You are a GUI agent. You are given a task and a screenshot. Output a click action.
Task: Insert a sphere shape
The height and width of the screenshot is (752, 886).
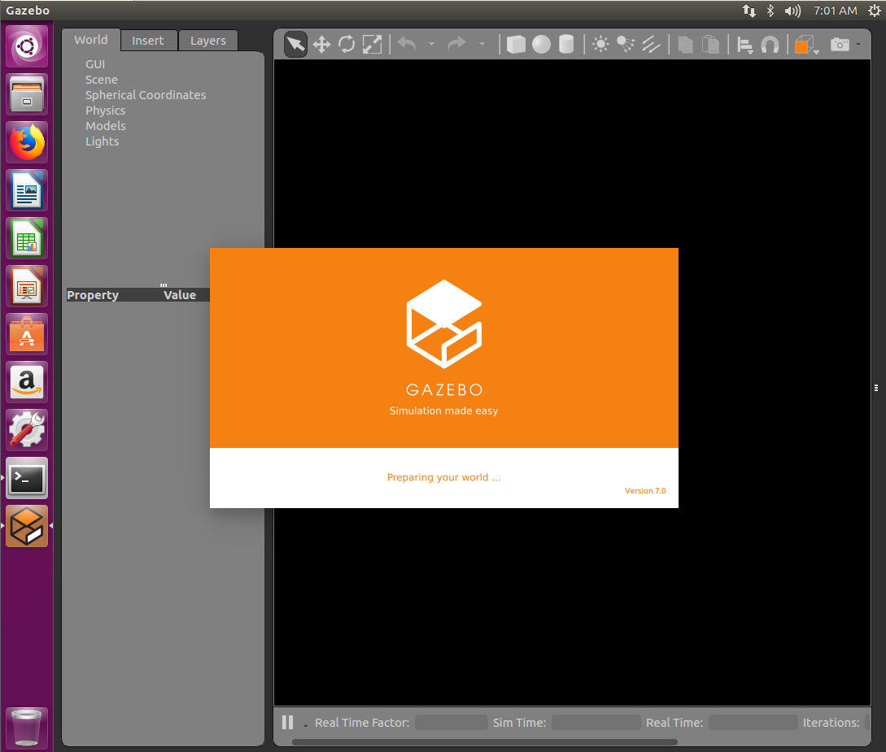(x=541, y=44)
